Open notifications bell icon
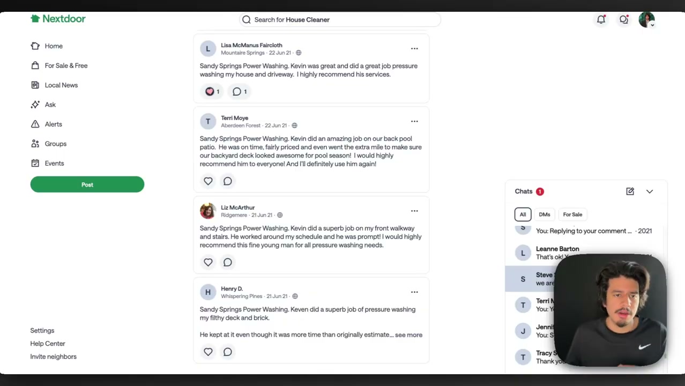 tap(601, 19)
